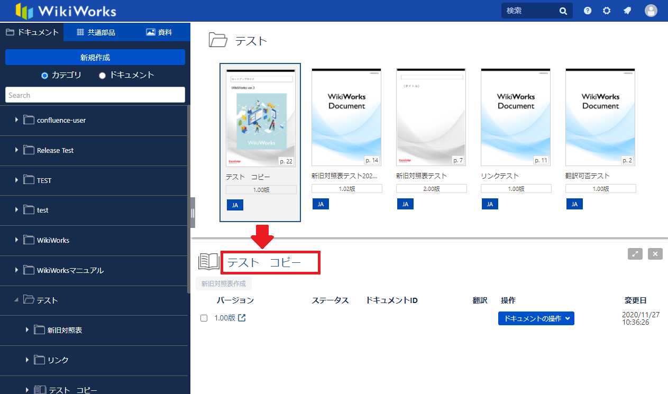Switch to the 共通部品 tab
Screen dimensions: 668x394
coord(95,32)
